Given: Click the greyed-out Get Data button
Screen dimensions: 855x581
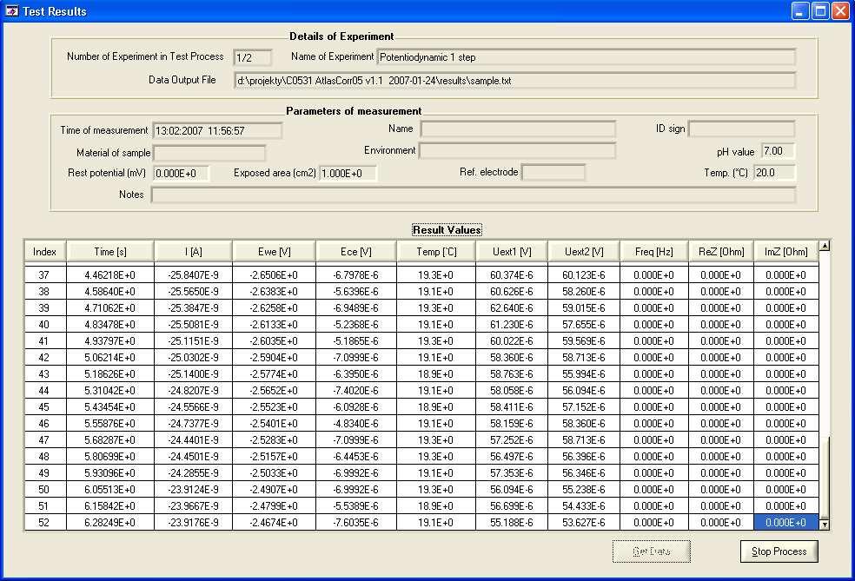Looking at the screenshot, I should [x=651, y=551].
